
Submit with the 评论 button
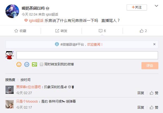pos(150,66)
